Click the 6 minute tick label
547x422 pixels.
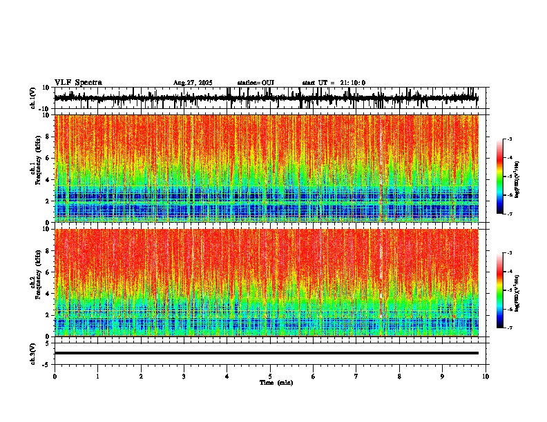[x=314, y=376]
